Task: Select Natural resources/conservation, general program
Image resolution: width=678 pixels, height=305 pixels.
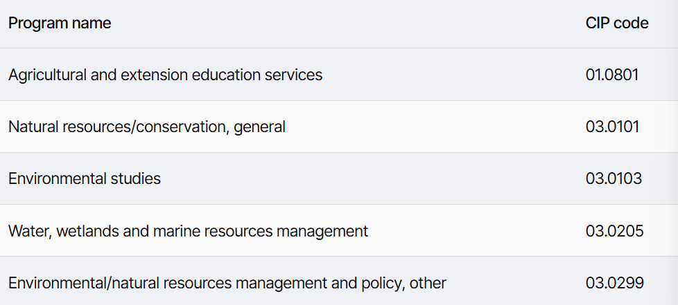Action: click(147, 127)
